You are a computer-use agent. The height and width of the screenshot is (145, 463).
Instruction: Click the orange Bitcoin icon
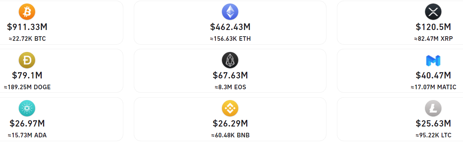pyautogui.click(x=27, y=12)
